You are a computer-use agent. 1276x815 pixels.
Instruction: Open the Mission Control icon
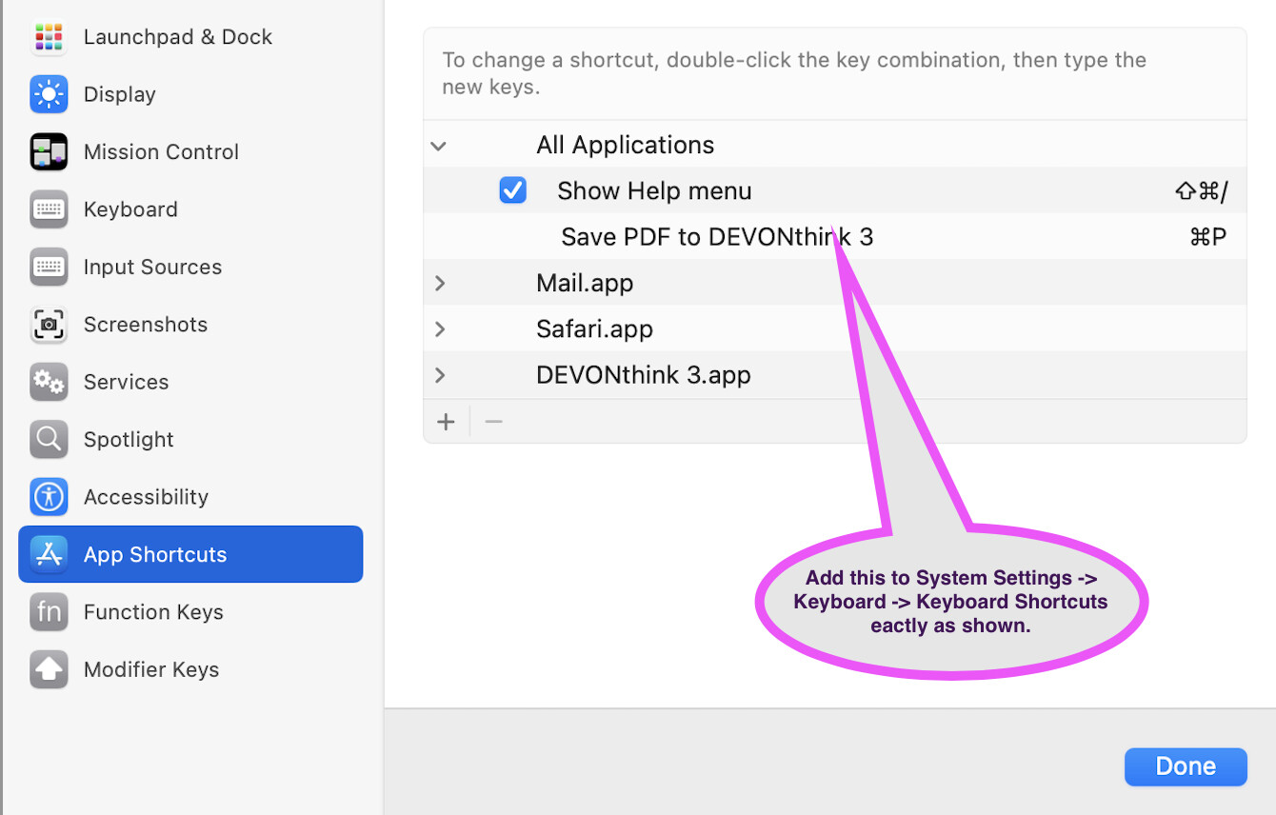coord(49,152)
